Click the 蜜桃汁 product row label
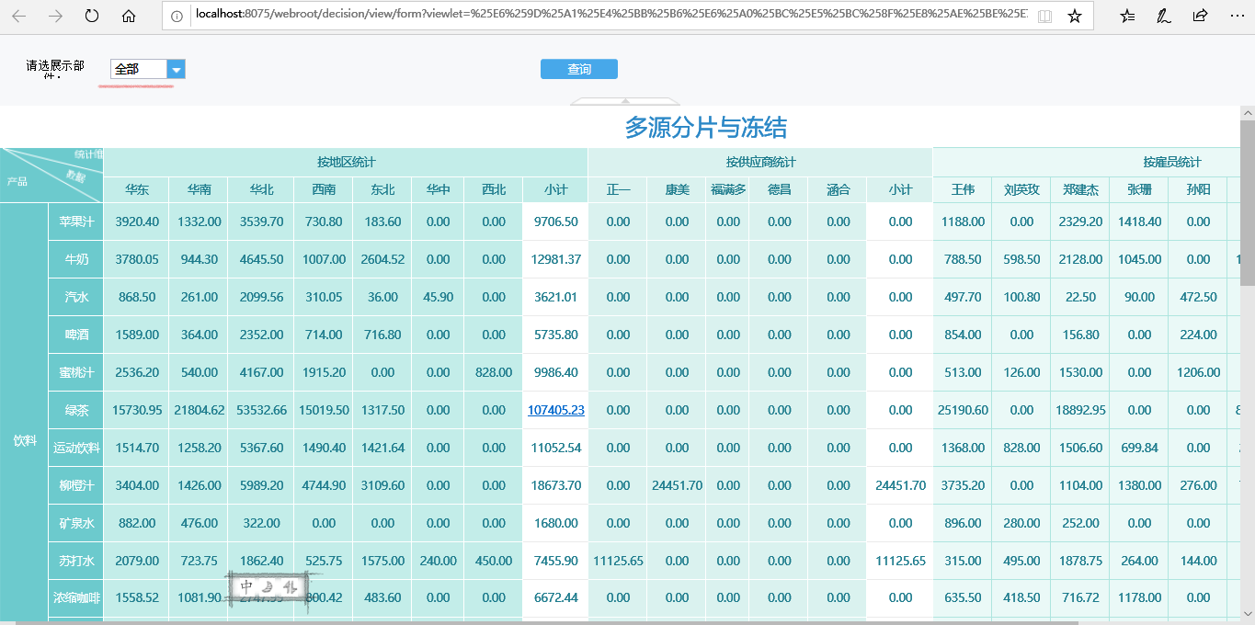The width and height of the screenshot is (1255, 625). click(x=76, y=372)
